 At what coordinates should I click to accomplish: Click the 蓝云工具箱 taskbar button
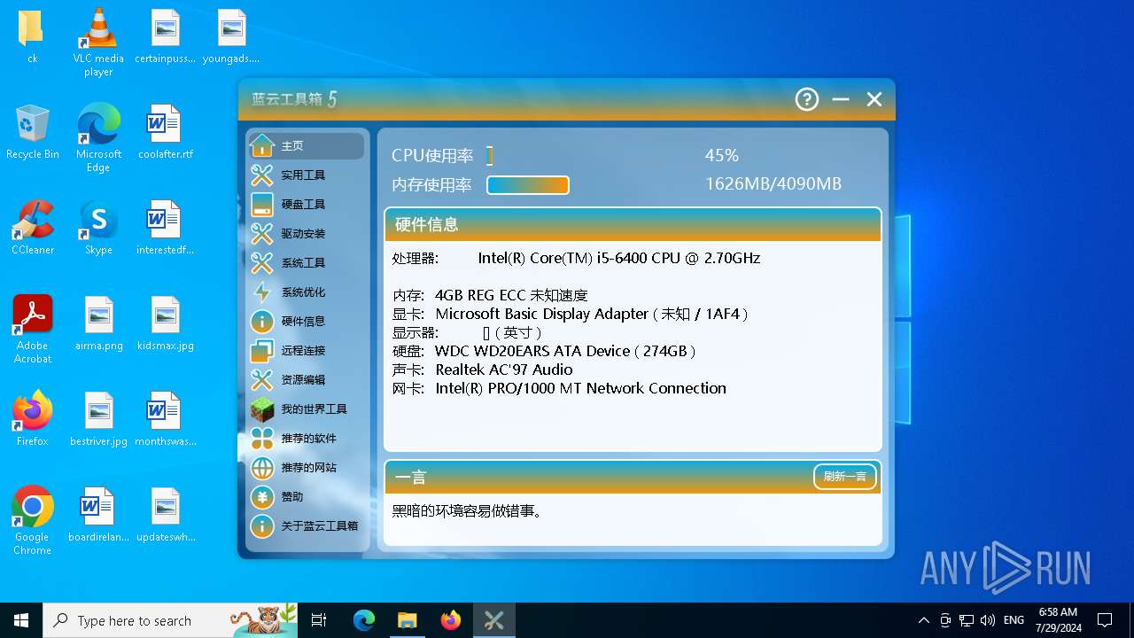tap(493, 620)
